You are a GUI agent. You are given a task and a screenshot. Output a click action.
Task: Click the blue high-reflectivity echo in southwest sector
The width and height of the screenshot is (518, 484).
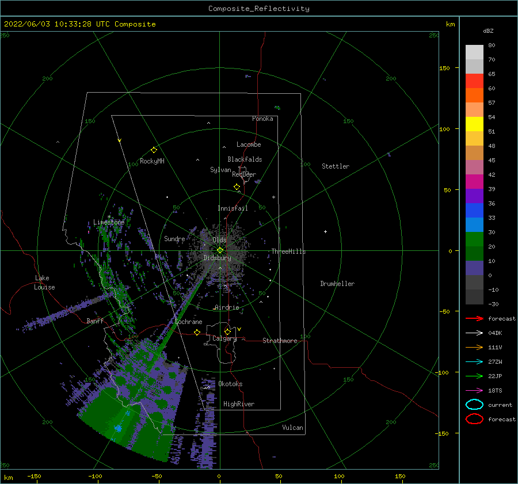click(117, 429)
